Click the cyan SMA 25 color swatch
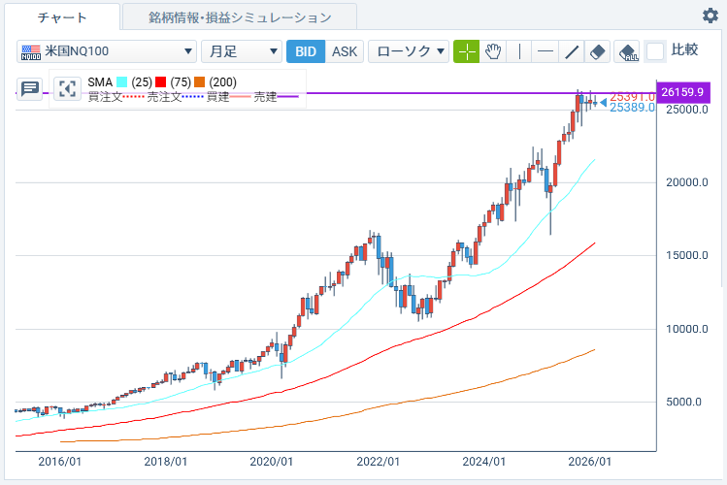This screenshot has height=485, width=727. click(x=122, y=82)
